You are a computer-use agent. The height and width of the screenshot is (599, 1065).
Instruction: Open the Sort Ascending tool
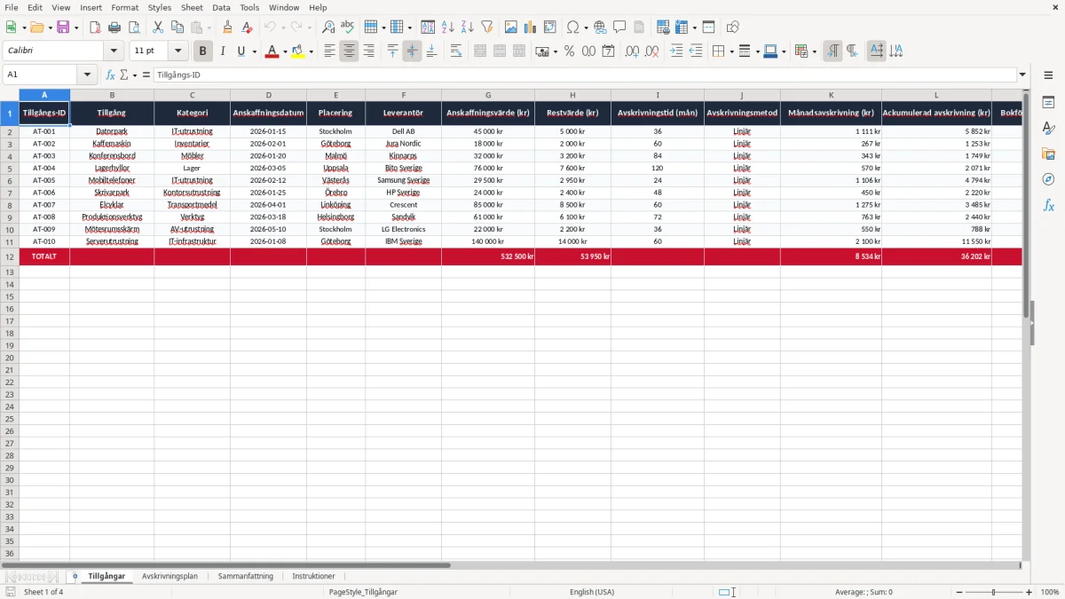coord(448,28)
